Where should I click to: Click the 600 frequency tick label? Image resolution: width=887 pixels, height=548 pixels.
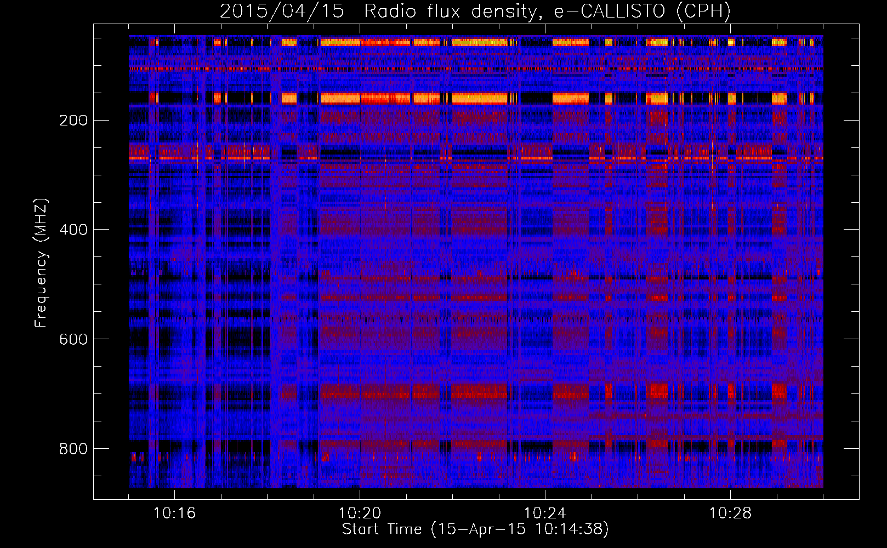tap(73, 339)
